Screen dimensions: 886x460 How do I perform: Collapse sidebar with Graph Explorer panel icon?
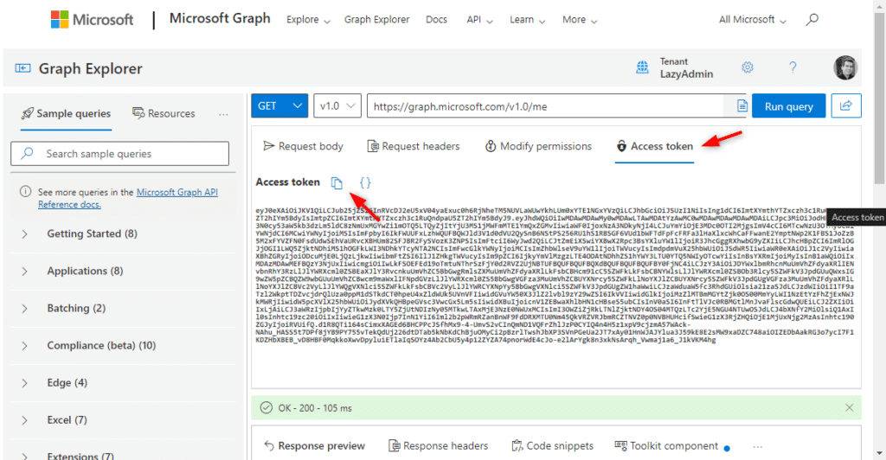[22, 68]
